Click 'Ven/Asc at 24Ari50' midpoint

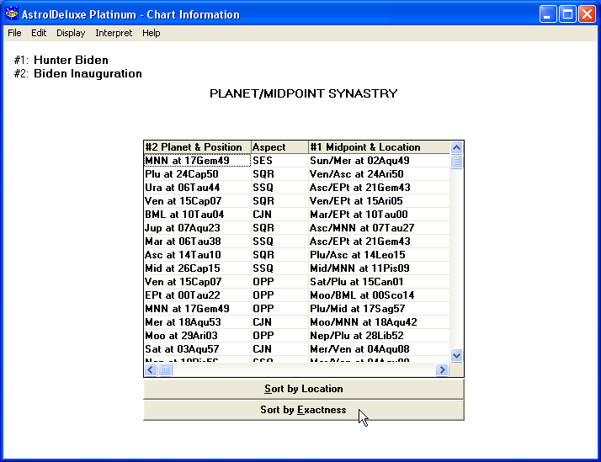pyautogui.click(x=380, y=174)
